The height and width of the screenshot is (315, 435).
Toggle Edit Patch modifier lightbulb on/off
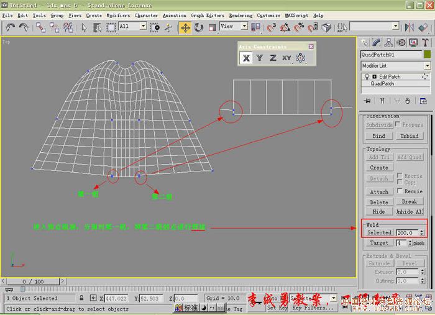[367, 76]
